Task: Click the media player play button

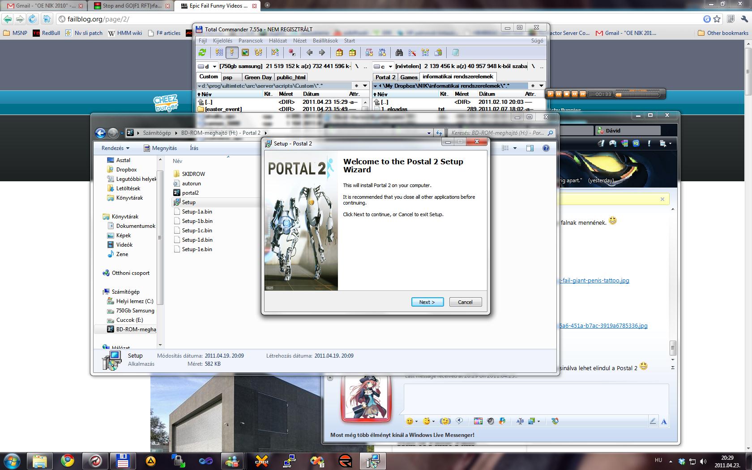Action: click(551, 94)
